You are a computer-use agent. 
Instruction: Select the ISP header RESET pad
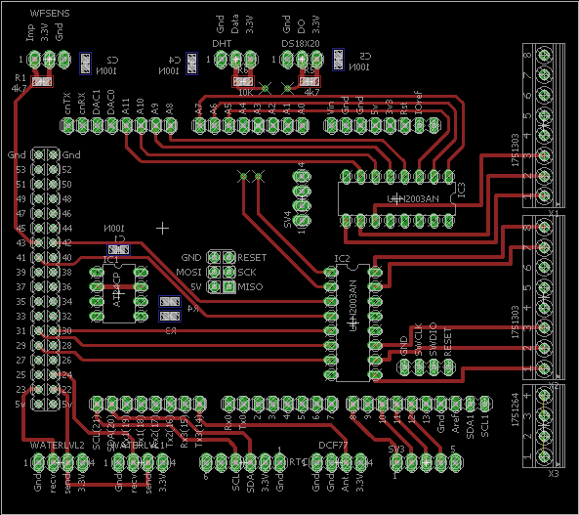click(228, 257)
